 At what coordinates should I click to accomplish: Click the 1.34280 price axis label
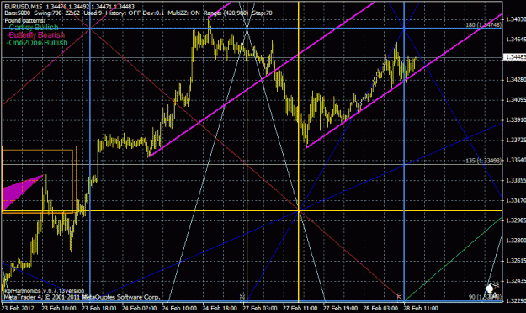pyautogui.click(x=516, y=79)
